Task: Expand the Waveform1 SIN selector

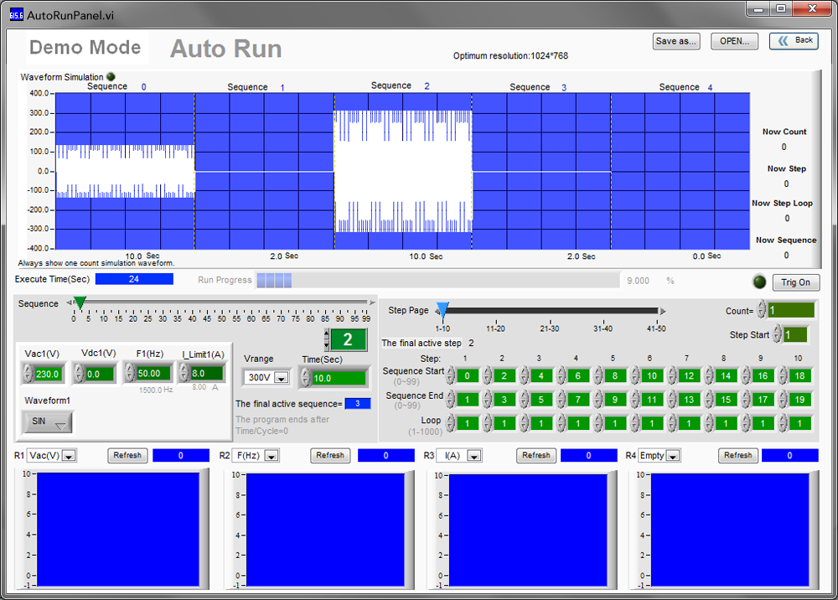Action: (x=49, y=422)
